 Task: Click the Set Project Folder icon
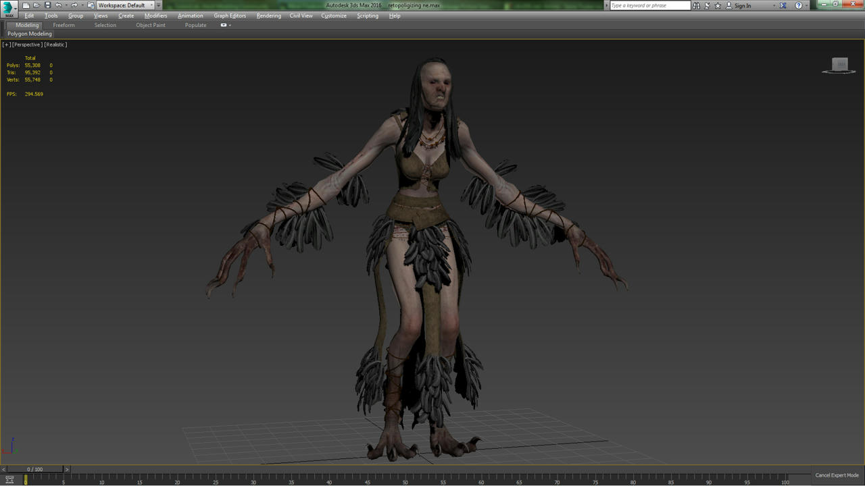tap(91, 5)
